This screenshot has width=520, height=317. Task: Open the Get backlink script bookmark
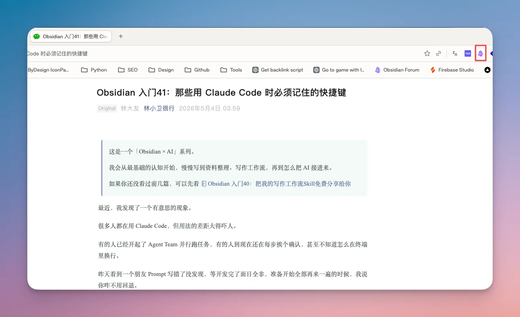click(x=277, y=70)
